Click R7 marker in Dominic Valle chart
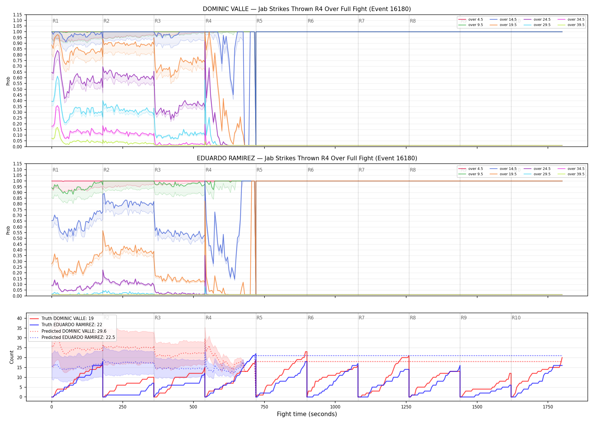This screenshot has height=424, width=594. [x=361, y=21]
